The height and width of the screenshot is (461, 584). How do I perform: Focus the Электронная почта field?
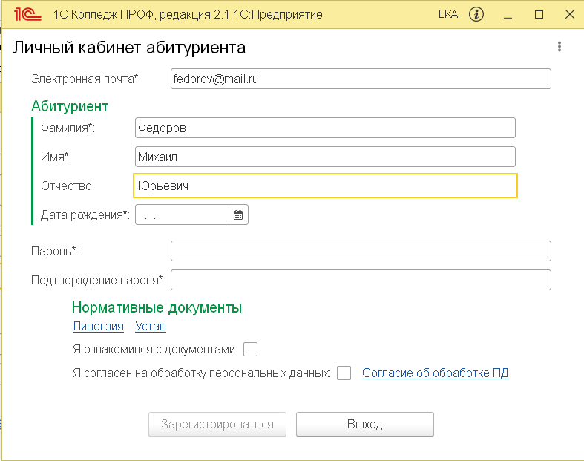click(360, 78)
